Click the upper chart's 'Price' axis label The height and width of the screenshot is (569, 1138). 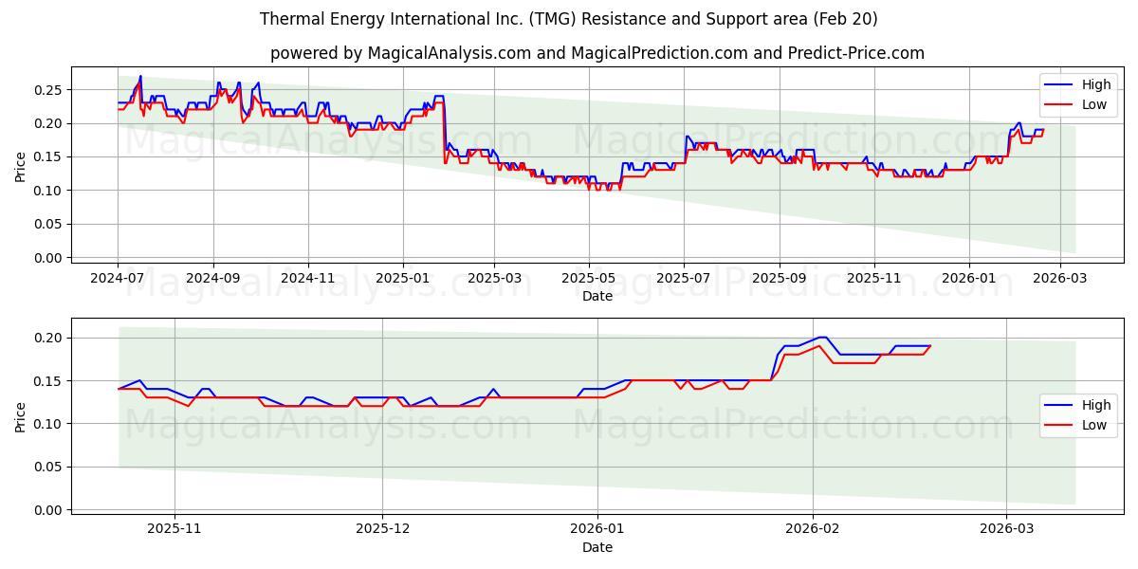click(x=21, y=167)
